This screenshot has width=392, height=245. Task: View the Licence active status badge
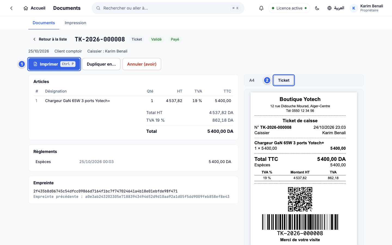tap(289, 8)
